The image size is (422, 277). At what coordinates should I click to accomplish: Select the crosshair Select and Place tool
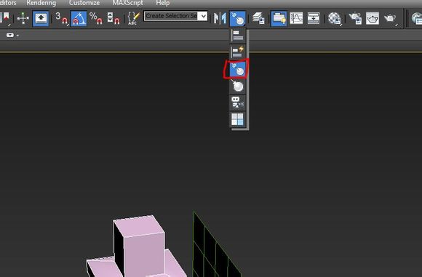click(23, 18)
